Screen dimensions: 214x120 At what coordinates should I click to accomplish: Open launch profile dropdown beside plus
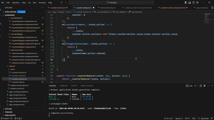coord(197,86)
